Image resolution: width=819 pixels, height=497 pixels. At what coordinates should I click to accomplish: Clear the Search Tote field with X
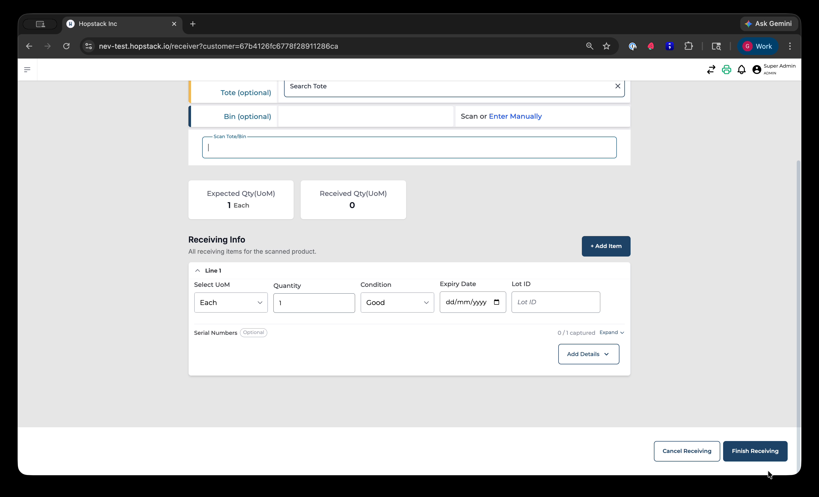click(x=618, y=86)
